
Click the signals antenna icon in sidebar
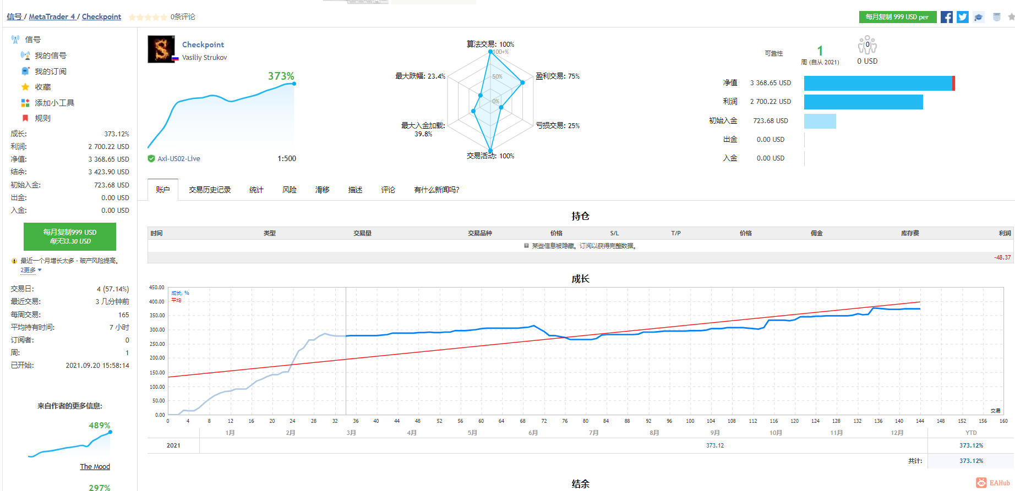[x=15, y=40]
